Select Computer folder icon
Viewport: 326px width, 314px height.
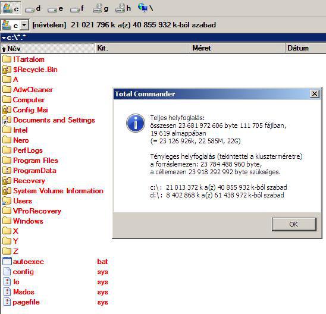coord(7,100)
